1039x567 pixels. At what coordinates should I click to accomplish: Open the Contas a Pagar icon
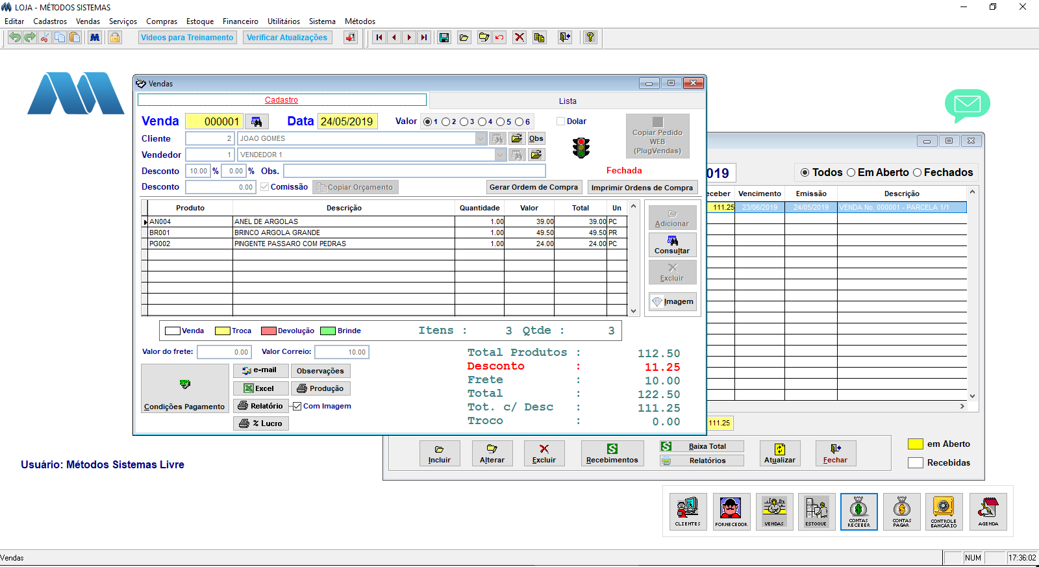[x=901, y=512]
